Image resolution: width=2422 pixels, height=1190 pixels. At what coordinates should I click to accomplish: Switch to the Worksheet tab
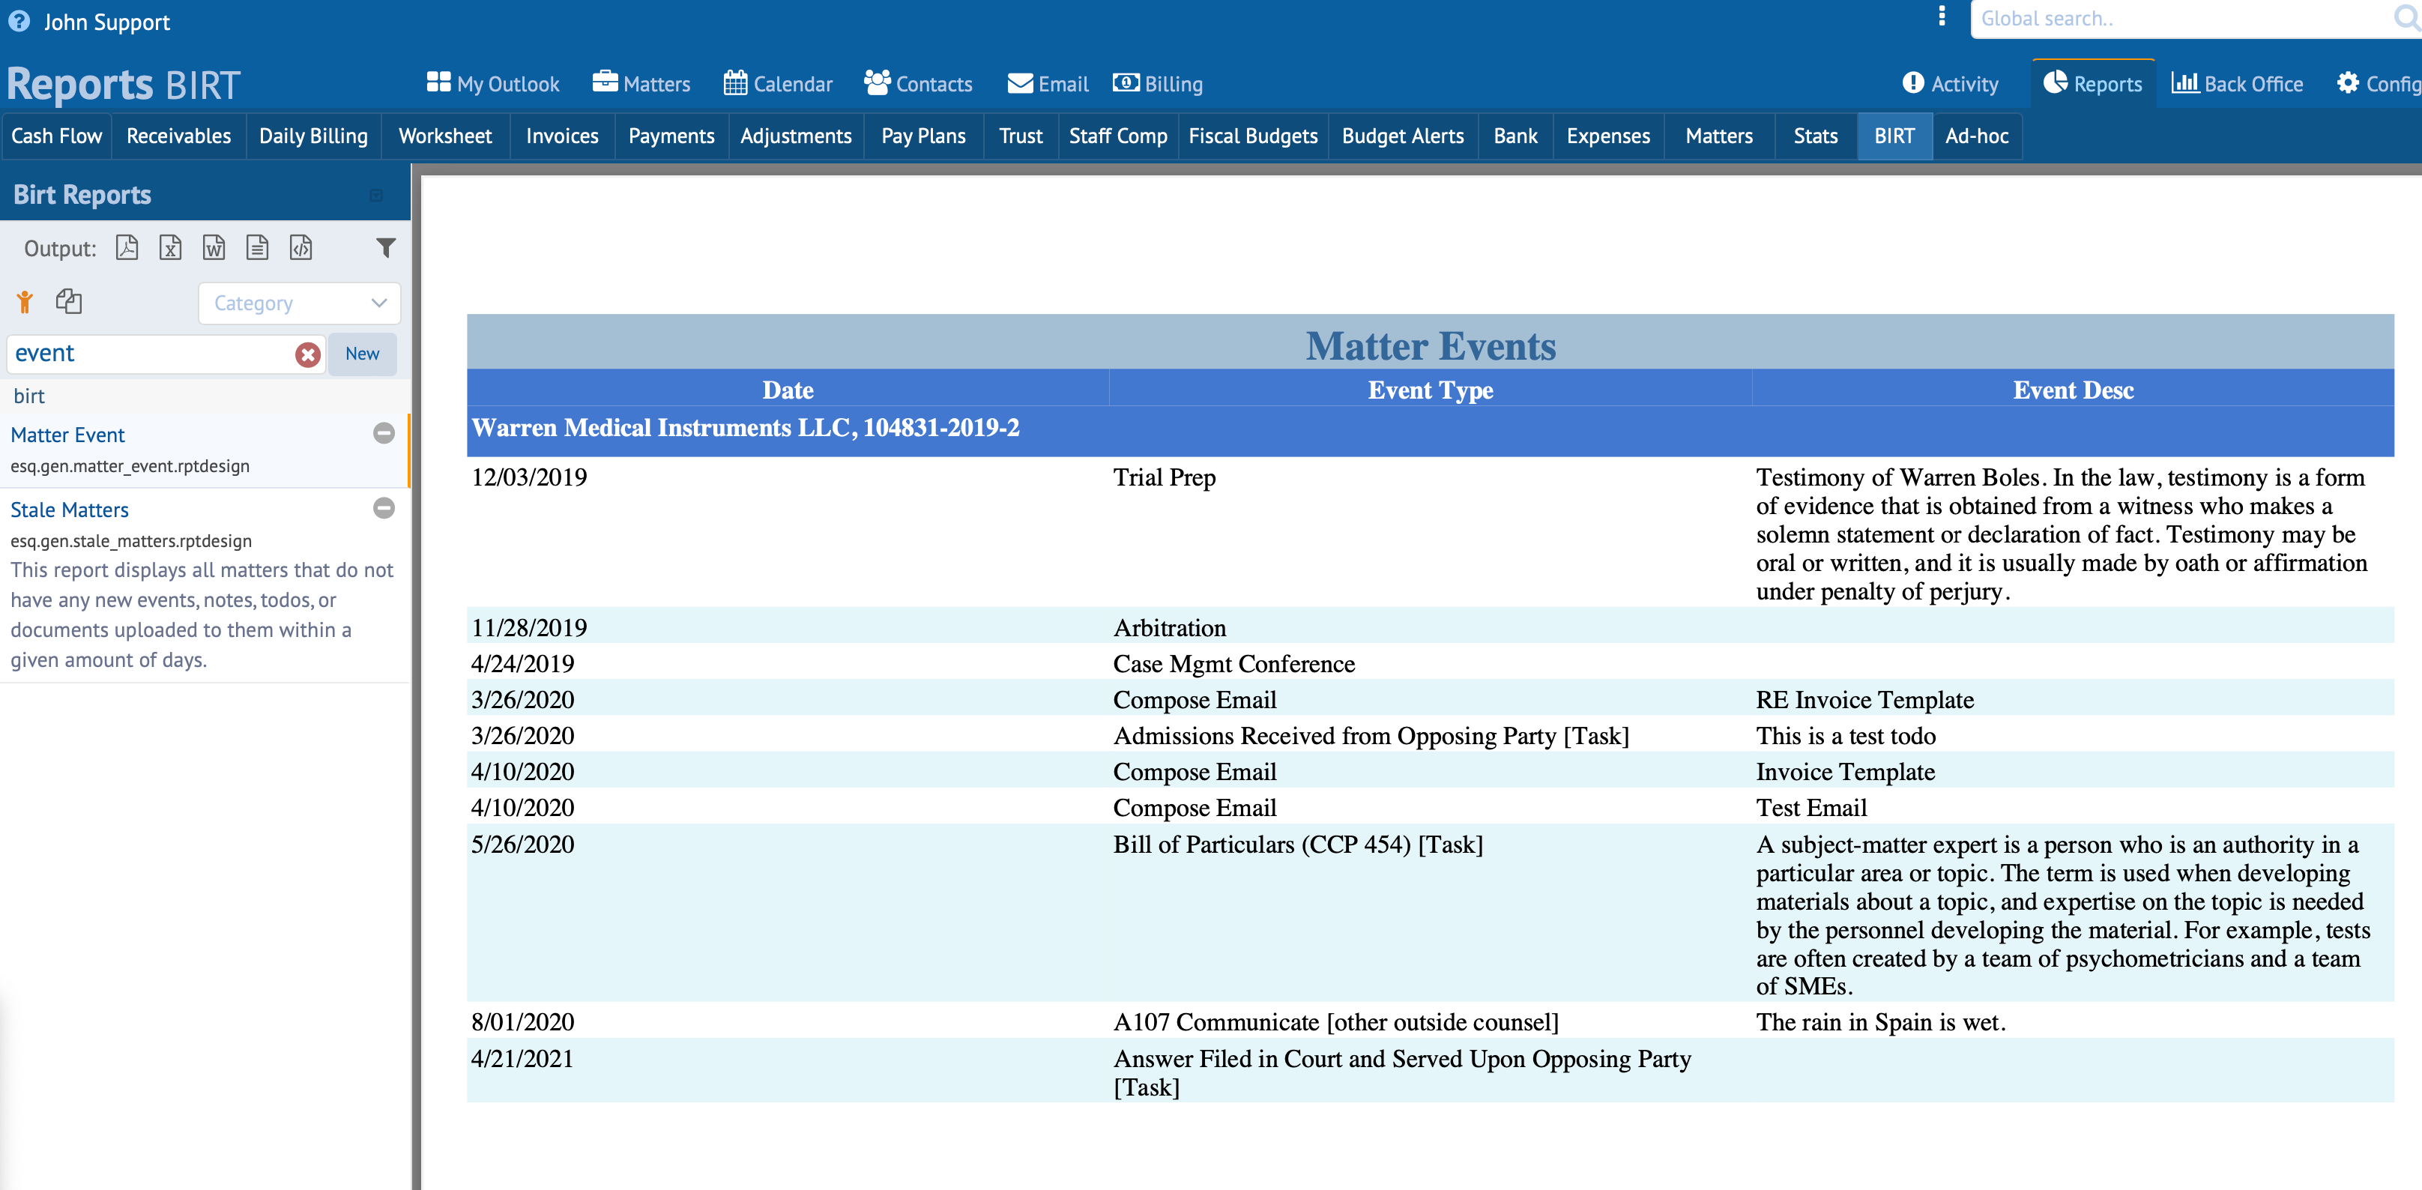pos(446,136)
